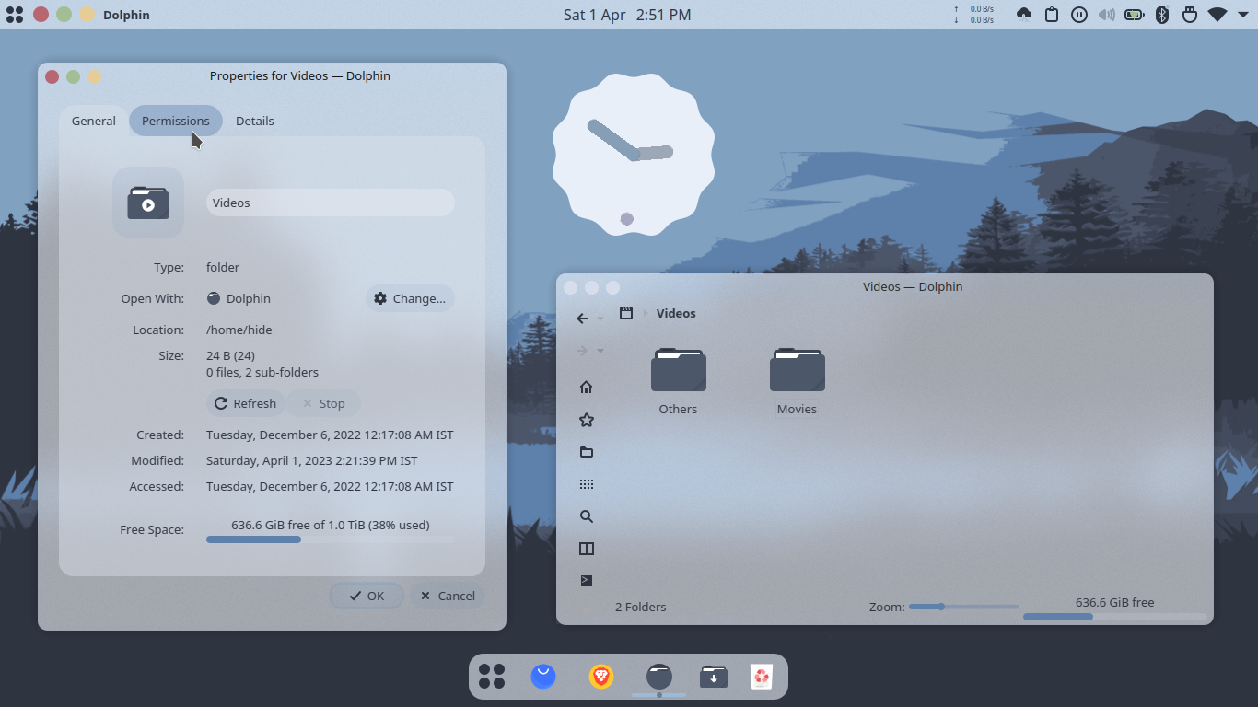Cancel the Properties dialog
Viewport: 1258px width, 707px height.
click(x=448, y=597)
